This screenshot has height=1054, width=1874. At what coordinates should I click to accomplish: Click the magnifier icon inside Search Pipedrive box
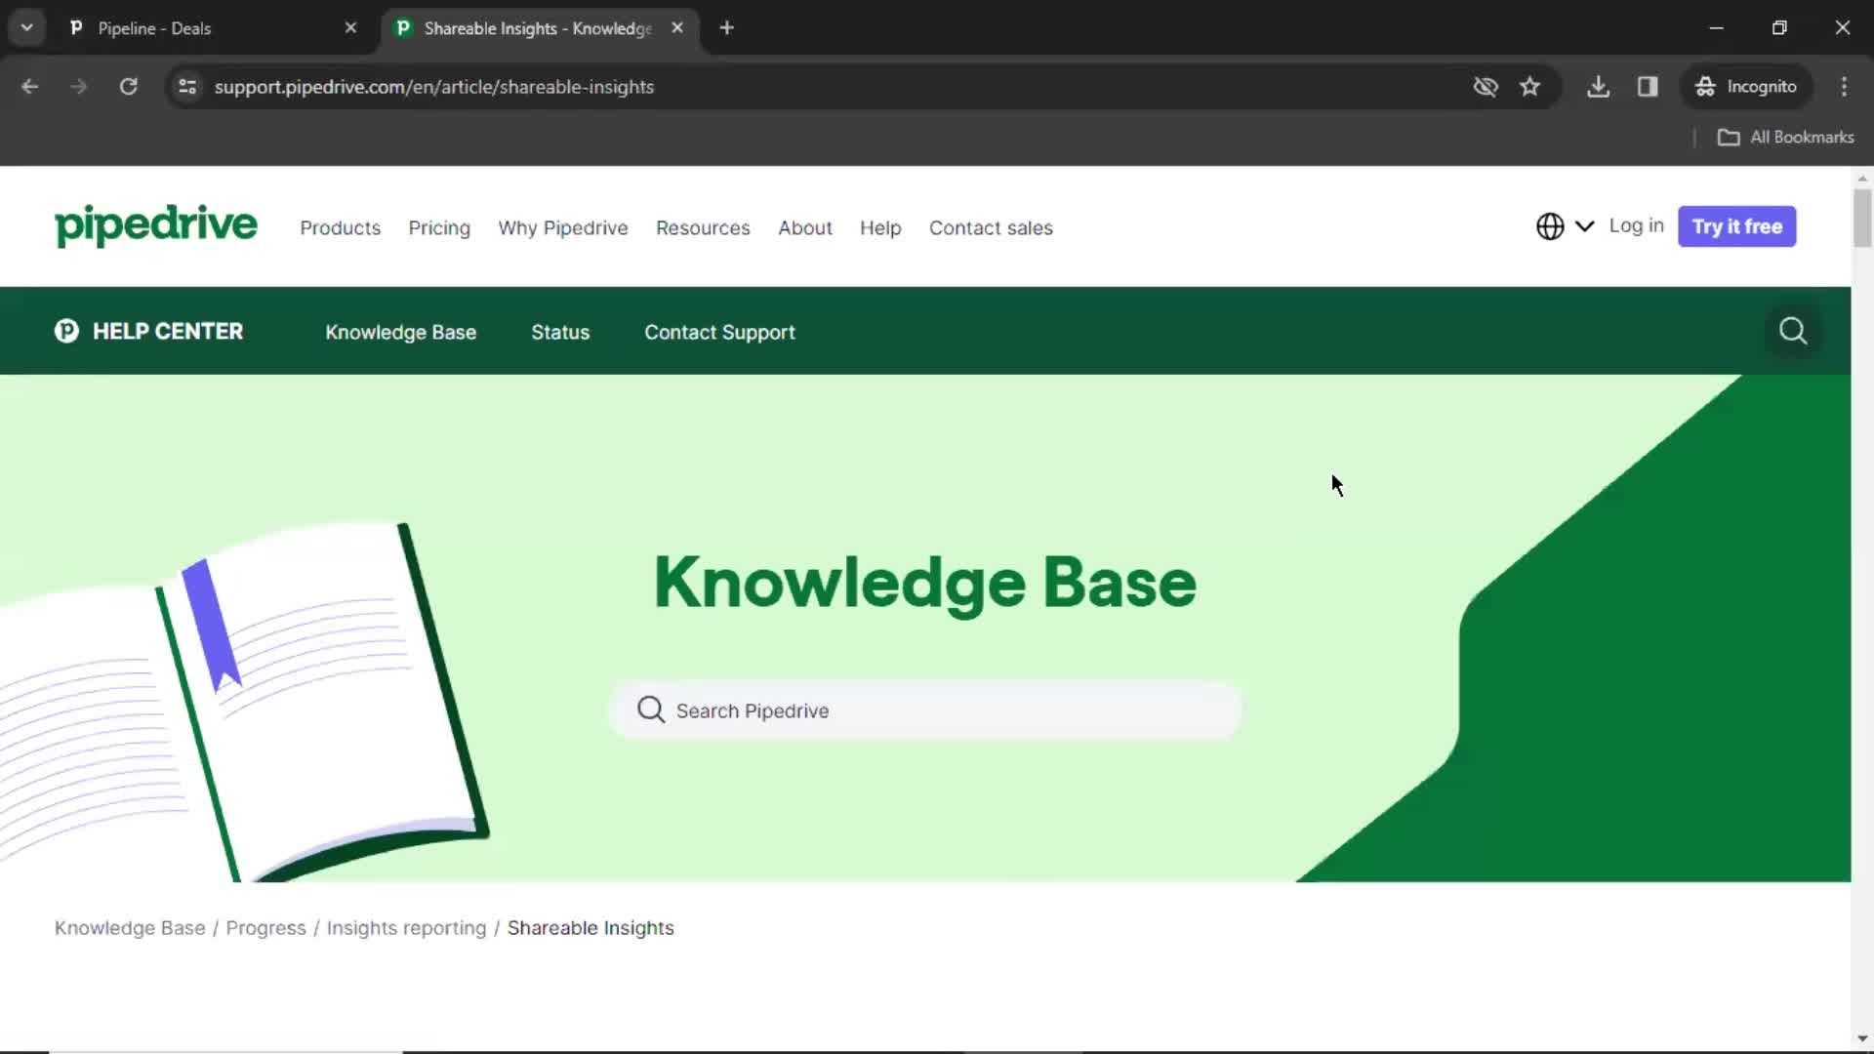[x=650, y=709]
